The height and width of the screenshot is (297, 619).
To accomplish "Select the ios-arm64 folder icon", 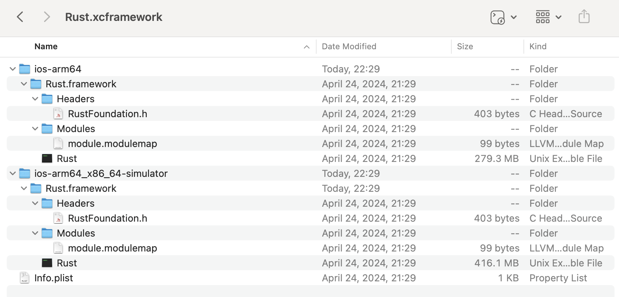I will point(25,69).
